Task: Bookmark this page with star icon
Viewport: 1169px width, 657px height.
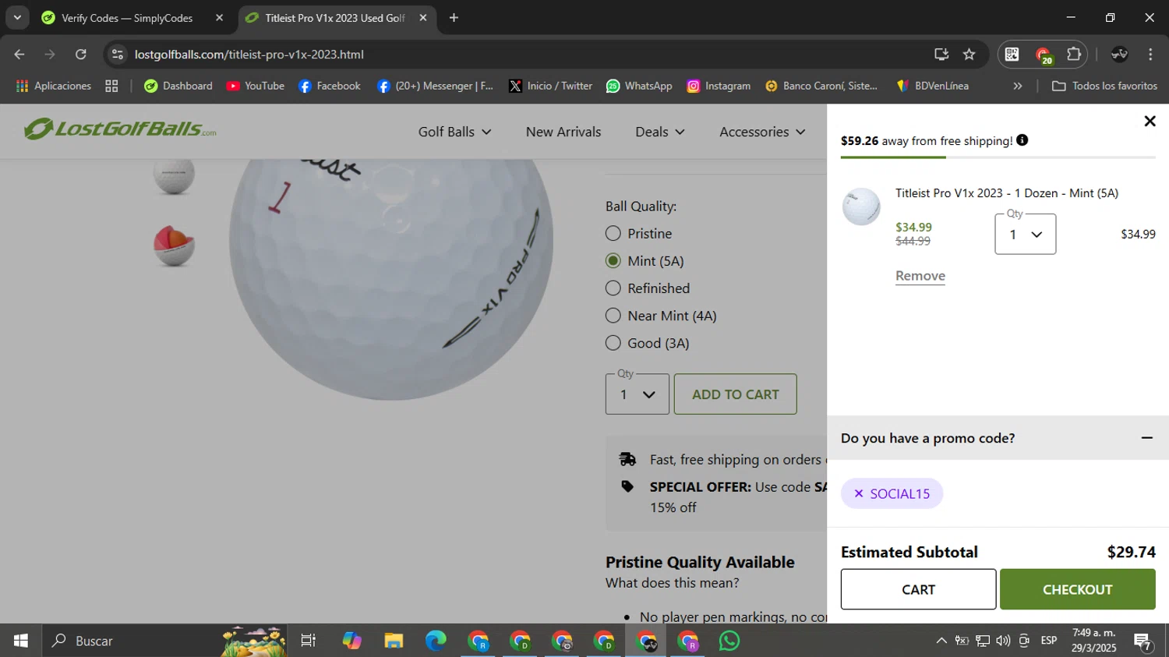Action: pos(969,54)
